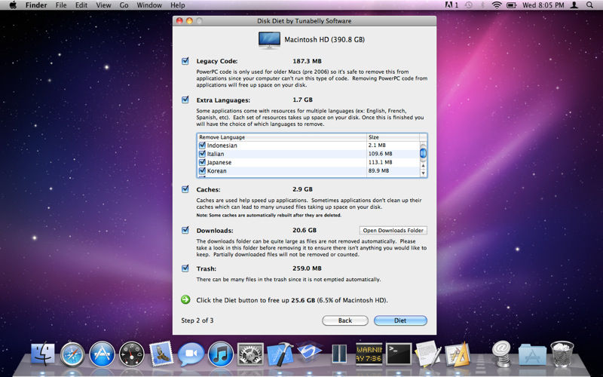
Task: Click the 187.3 MB Legacy Code size
Action: coord(307,61)
